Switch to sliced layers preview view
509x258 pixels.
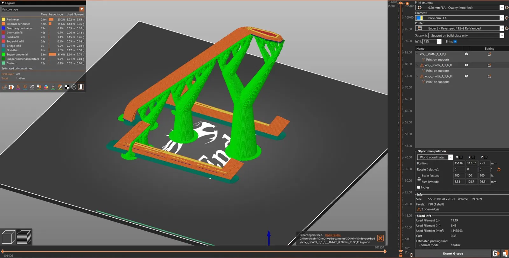(x=24, y=237)
